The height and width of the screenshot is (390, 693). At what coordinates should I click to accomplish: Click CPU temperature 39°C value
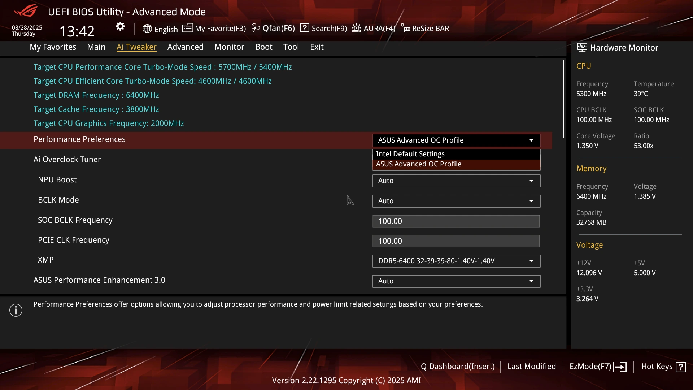(x=641, y=94)
